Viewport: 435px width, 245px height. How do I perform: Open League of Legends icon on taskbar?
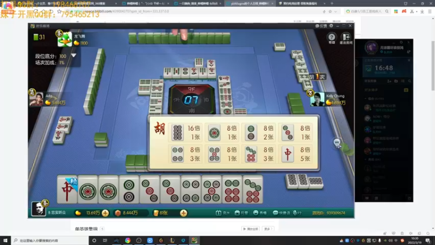[x=172, y=241]
